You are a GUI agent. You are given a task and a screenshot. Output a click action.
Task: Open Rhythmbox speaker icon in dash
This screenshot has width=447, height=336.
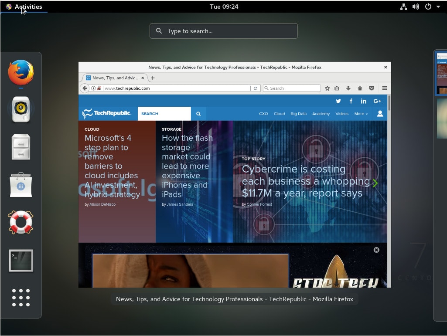pos(21,109)
